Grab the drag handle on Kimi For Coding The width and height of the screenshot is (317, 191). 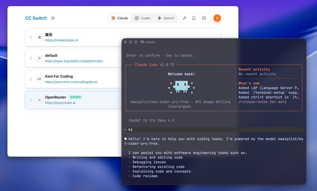(30, 79)
